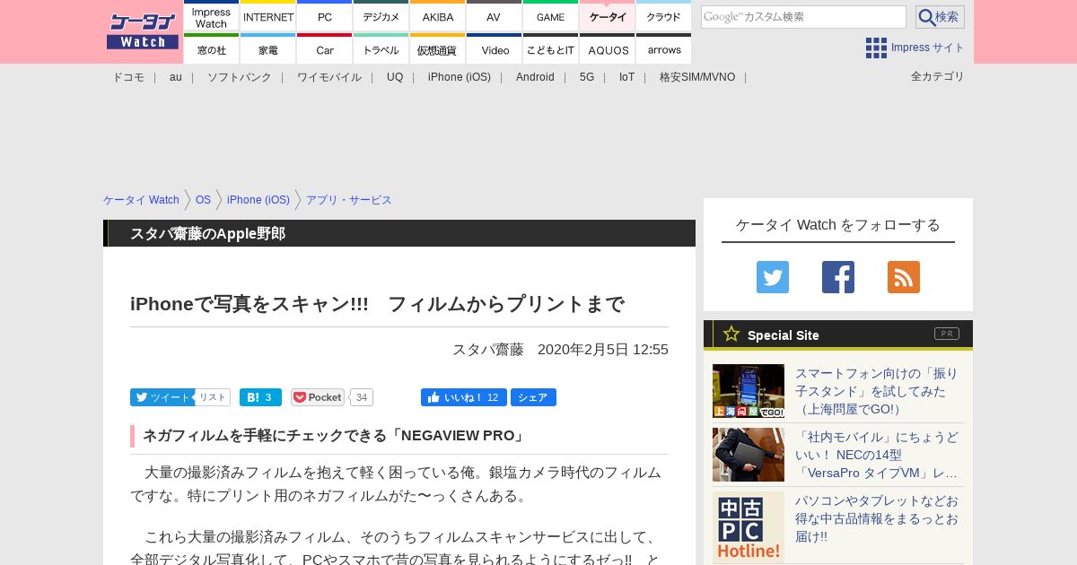Open the トラベル tab
Viewport: 1077px width, 565px height.
381,49
